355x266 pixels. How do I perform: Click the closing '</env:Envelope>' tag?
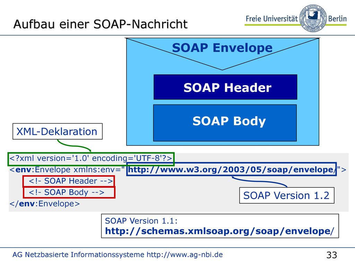pyautogui.click(x=45, y=204)
